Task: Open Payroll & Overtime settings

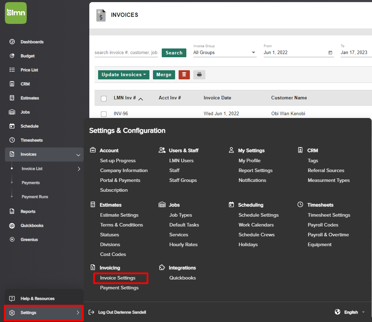Action: click(328, 235)
